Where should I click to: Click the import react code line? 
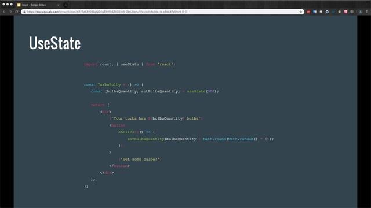[x=130, y=64]
